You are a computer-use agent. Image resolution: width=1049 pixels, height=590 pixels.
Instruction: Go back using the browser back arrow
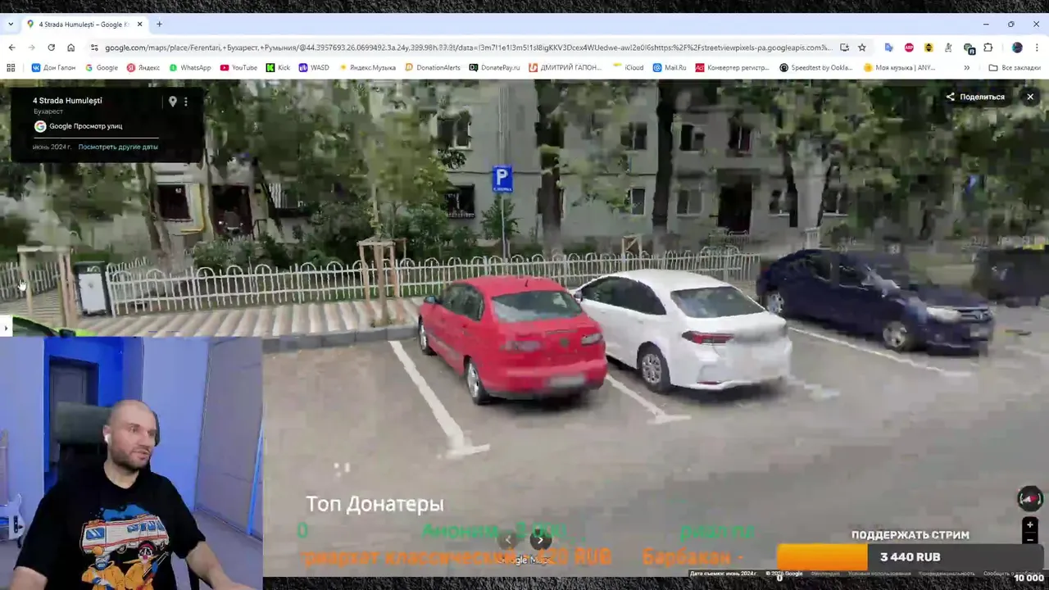(x=11, y=48)
